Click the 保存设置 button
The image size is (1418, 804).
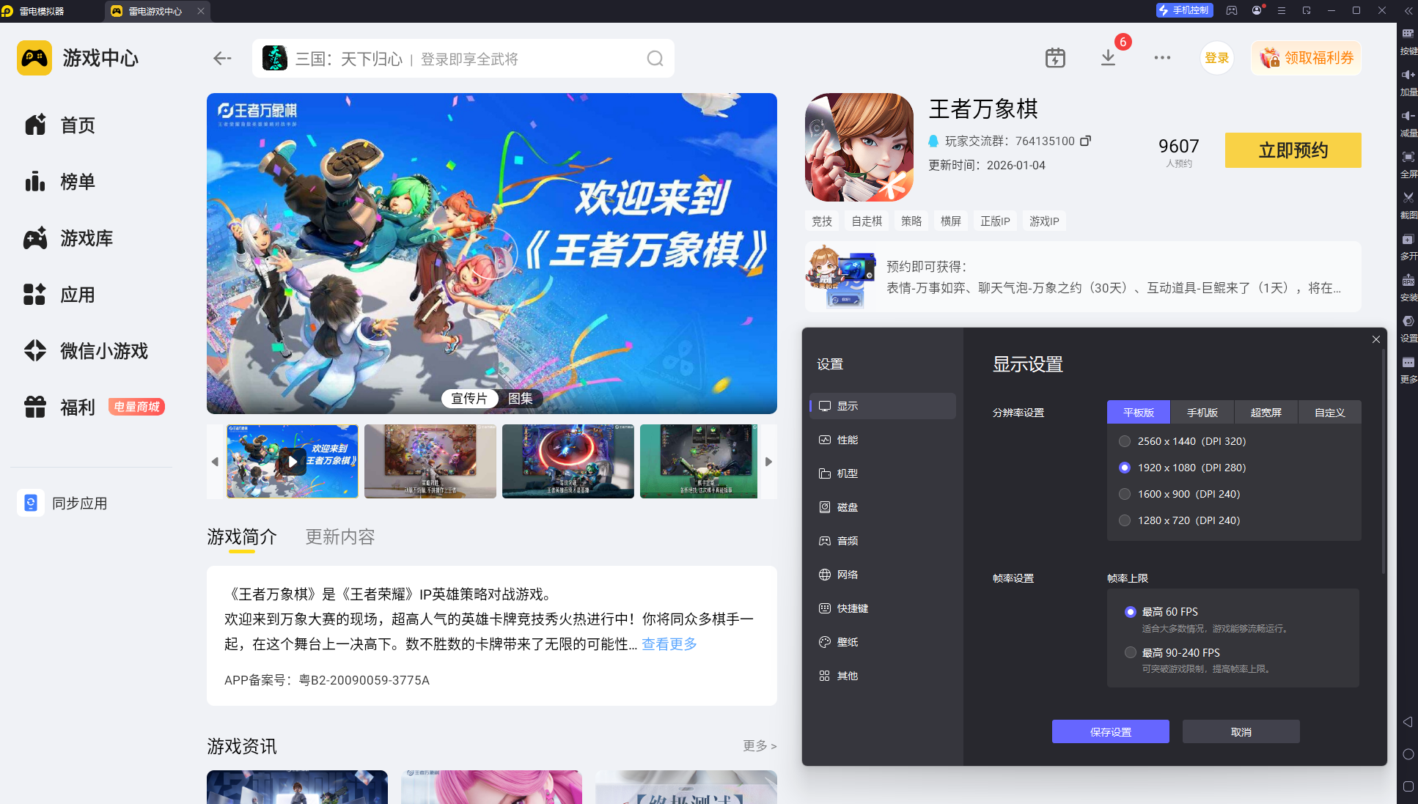[x=1110, y=731]
